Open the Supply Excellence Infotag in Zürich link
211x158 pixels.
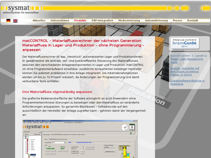click(x=185, y=71)
